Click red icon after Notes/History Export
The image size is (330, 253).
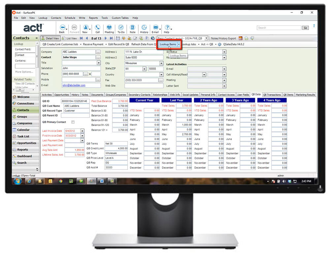(x=240, y=38)
